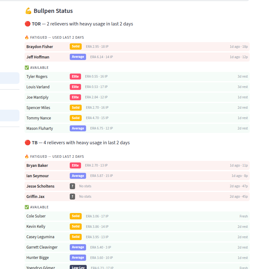This screenshot has height=269, width=267.
Task: Click the '2d ago · 45p' usage text
Action: point(239,197)
